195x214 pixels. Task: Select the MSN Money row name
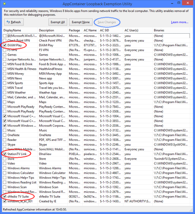point(15,73)
